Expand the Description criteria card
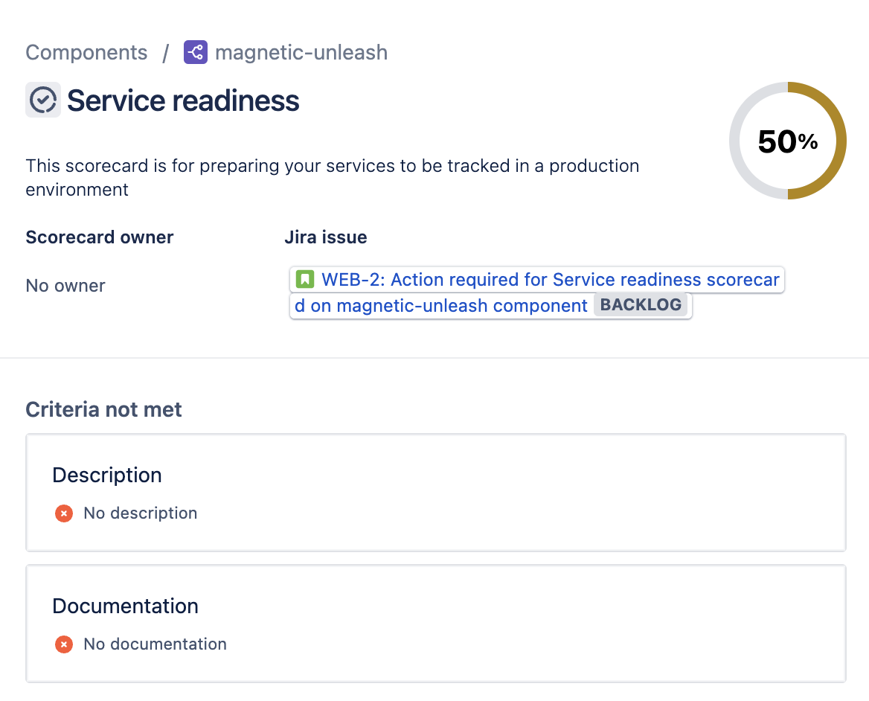The image size is (869, 701). click(435, 493)
